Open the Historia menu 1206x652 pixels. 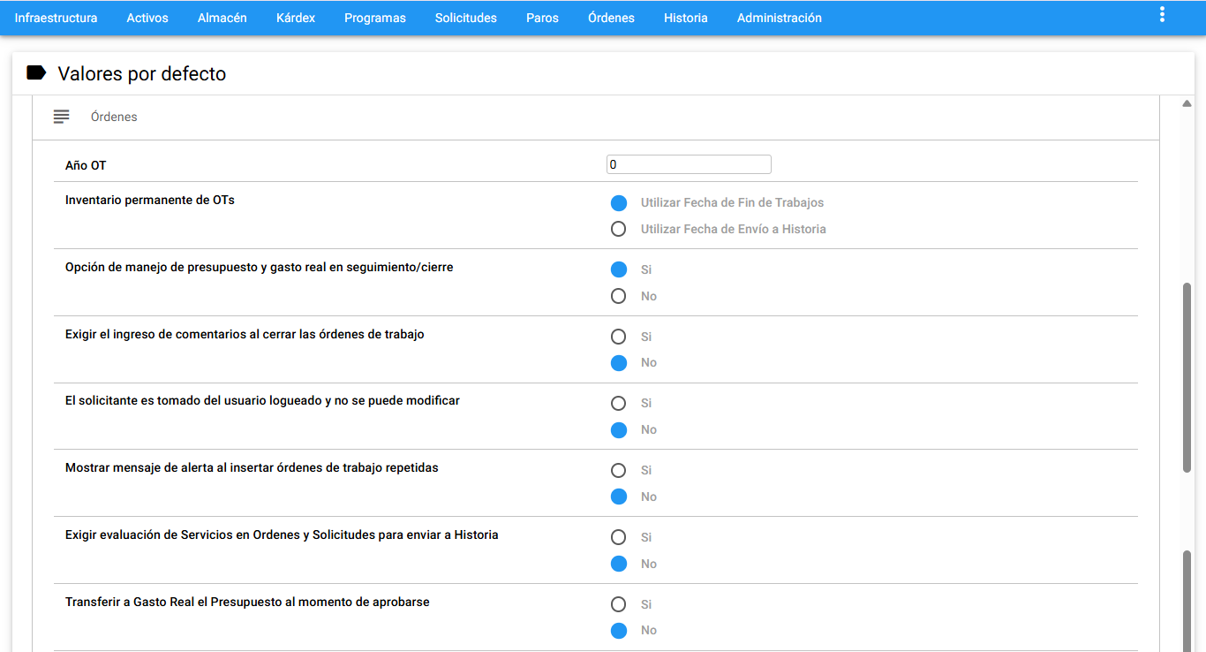click(686, 18)
